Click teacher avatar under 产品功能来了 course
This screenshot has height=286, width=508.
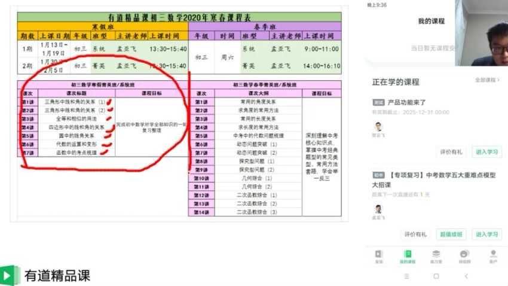378,126
